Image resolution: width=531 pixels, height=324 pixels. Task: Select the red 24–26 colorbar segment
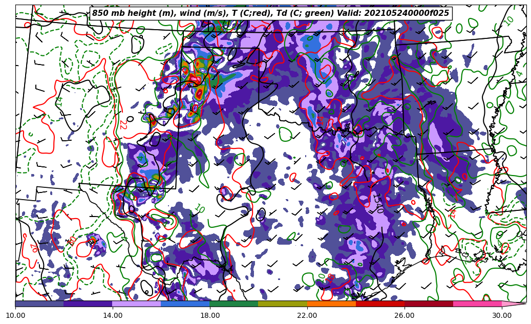[x=380, y=304]
